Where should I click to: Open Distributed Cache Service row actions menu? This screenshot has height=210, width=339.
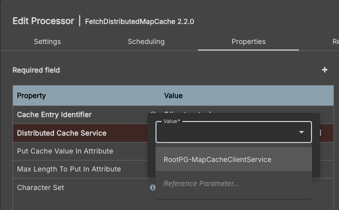pyautogui.click(x=320, y=133)
